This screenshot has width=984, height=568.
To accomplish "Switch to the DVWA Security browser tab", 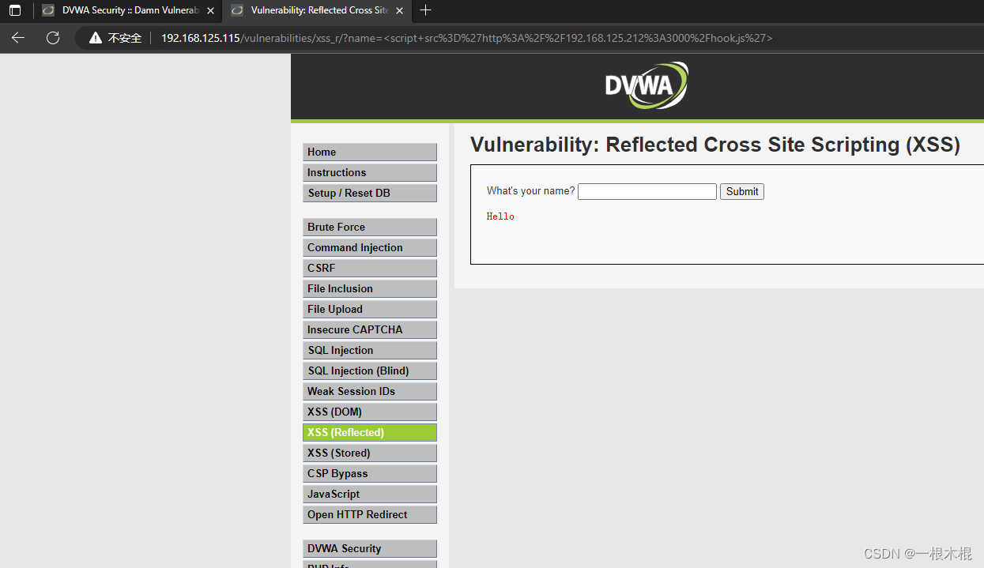I will pos(129,10).
